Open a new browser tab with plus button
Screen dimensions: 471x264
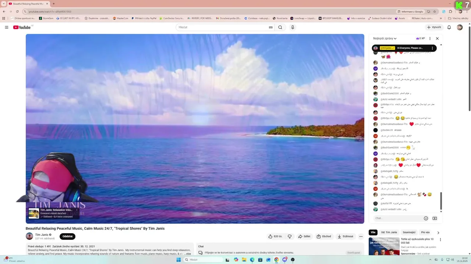click(54, 4)
